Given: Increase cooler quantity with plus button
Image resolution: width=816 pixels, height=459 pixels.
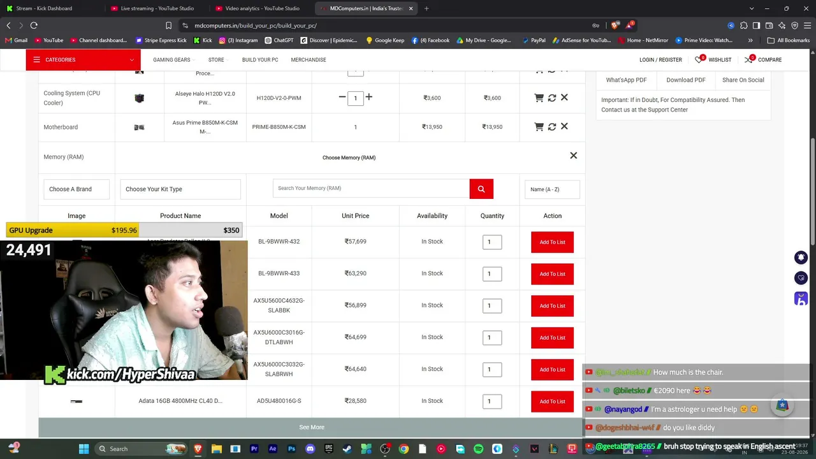Looking at the screenshot, I should point(368,98).
